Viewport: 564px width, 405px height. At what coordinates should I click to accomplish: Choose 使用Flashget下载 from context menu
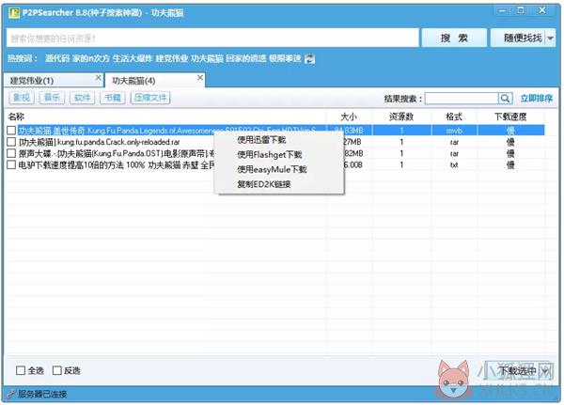[270, 155]
